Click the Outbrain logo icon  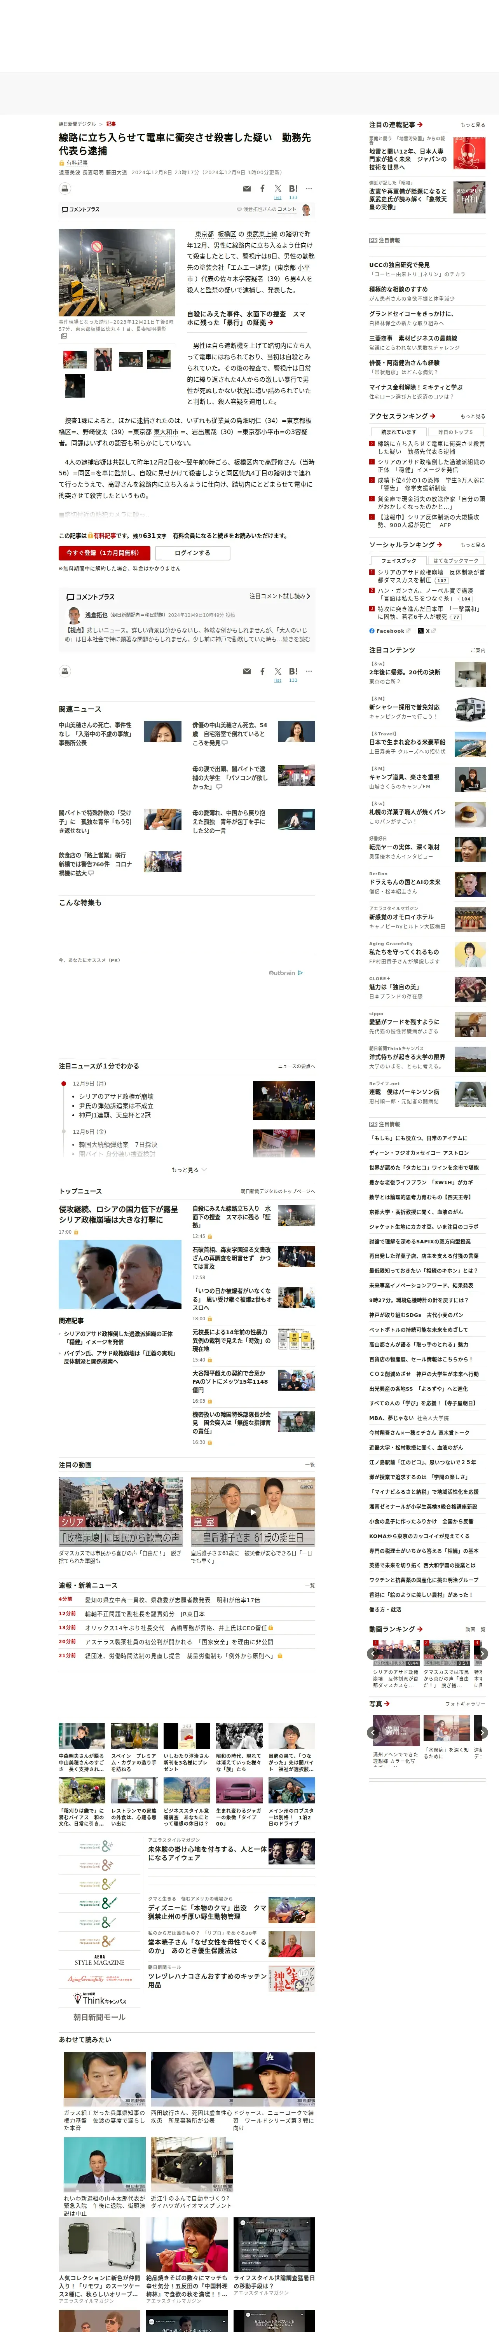pyautogui.click(x=286, y=972)
